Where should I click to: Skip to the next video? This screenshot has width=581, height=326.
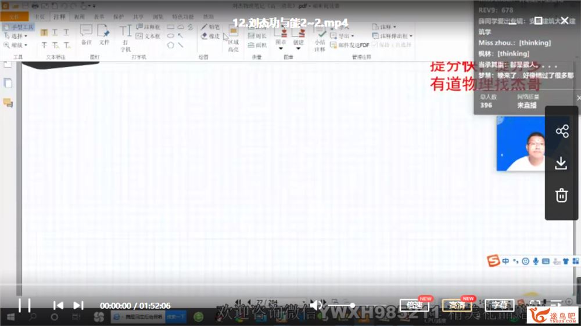pos(78,306)
